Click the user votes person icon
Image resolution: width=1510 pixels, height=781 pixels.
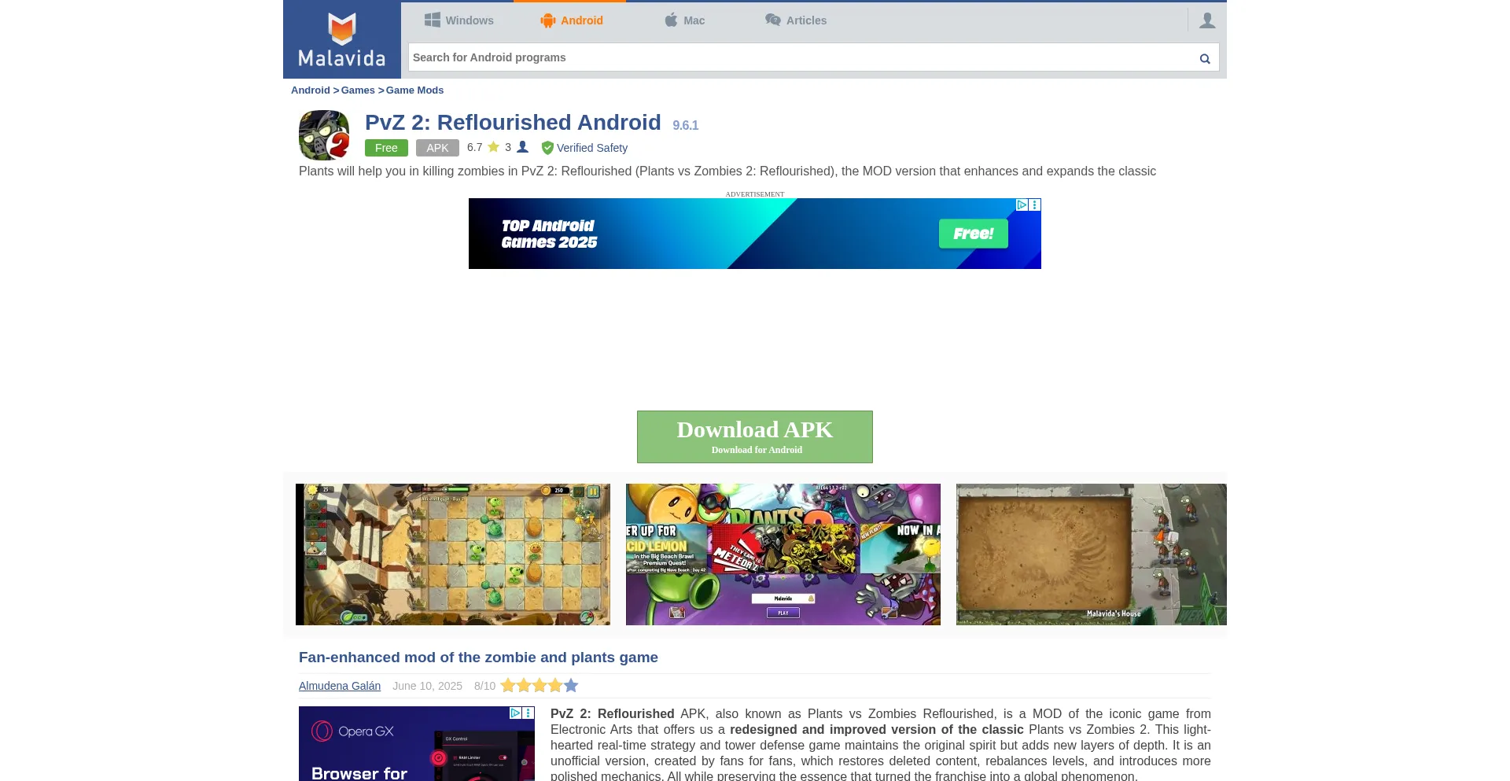(522, 147)
